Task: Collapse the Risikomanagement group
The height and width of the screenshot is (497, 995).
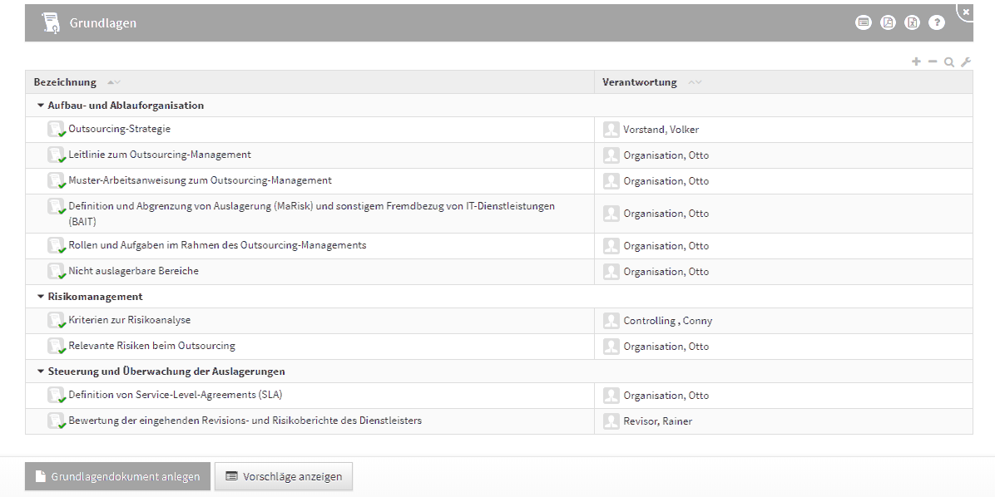Action: [41, 297]
